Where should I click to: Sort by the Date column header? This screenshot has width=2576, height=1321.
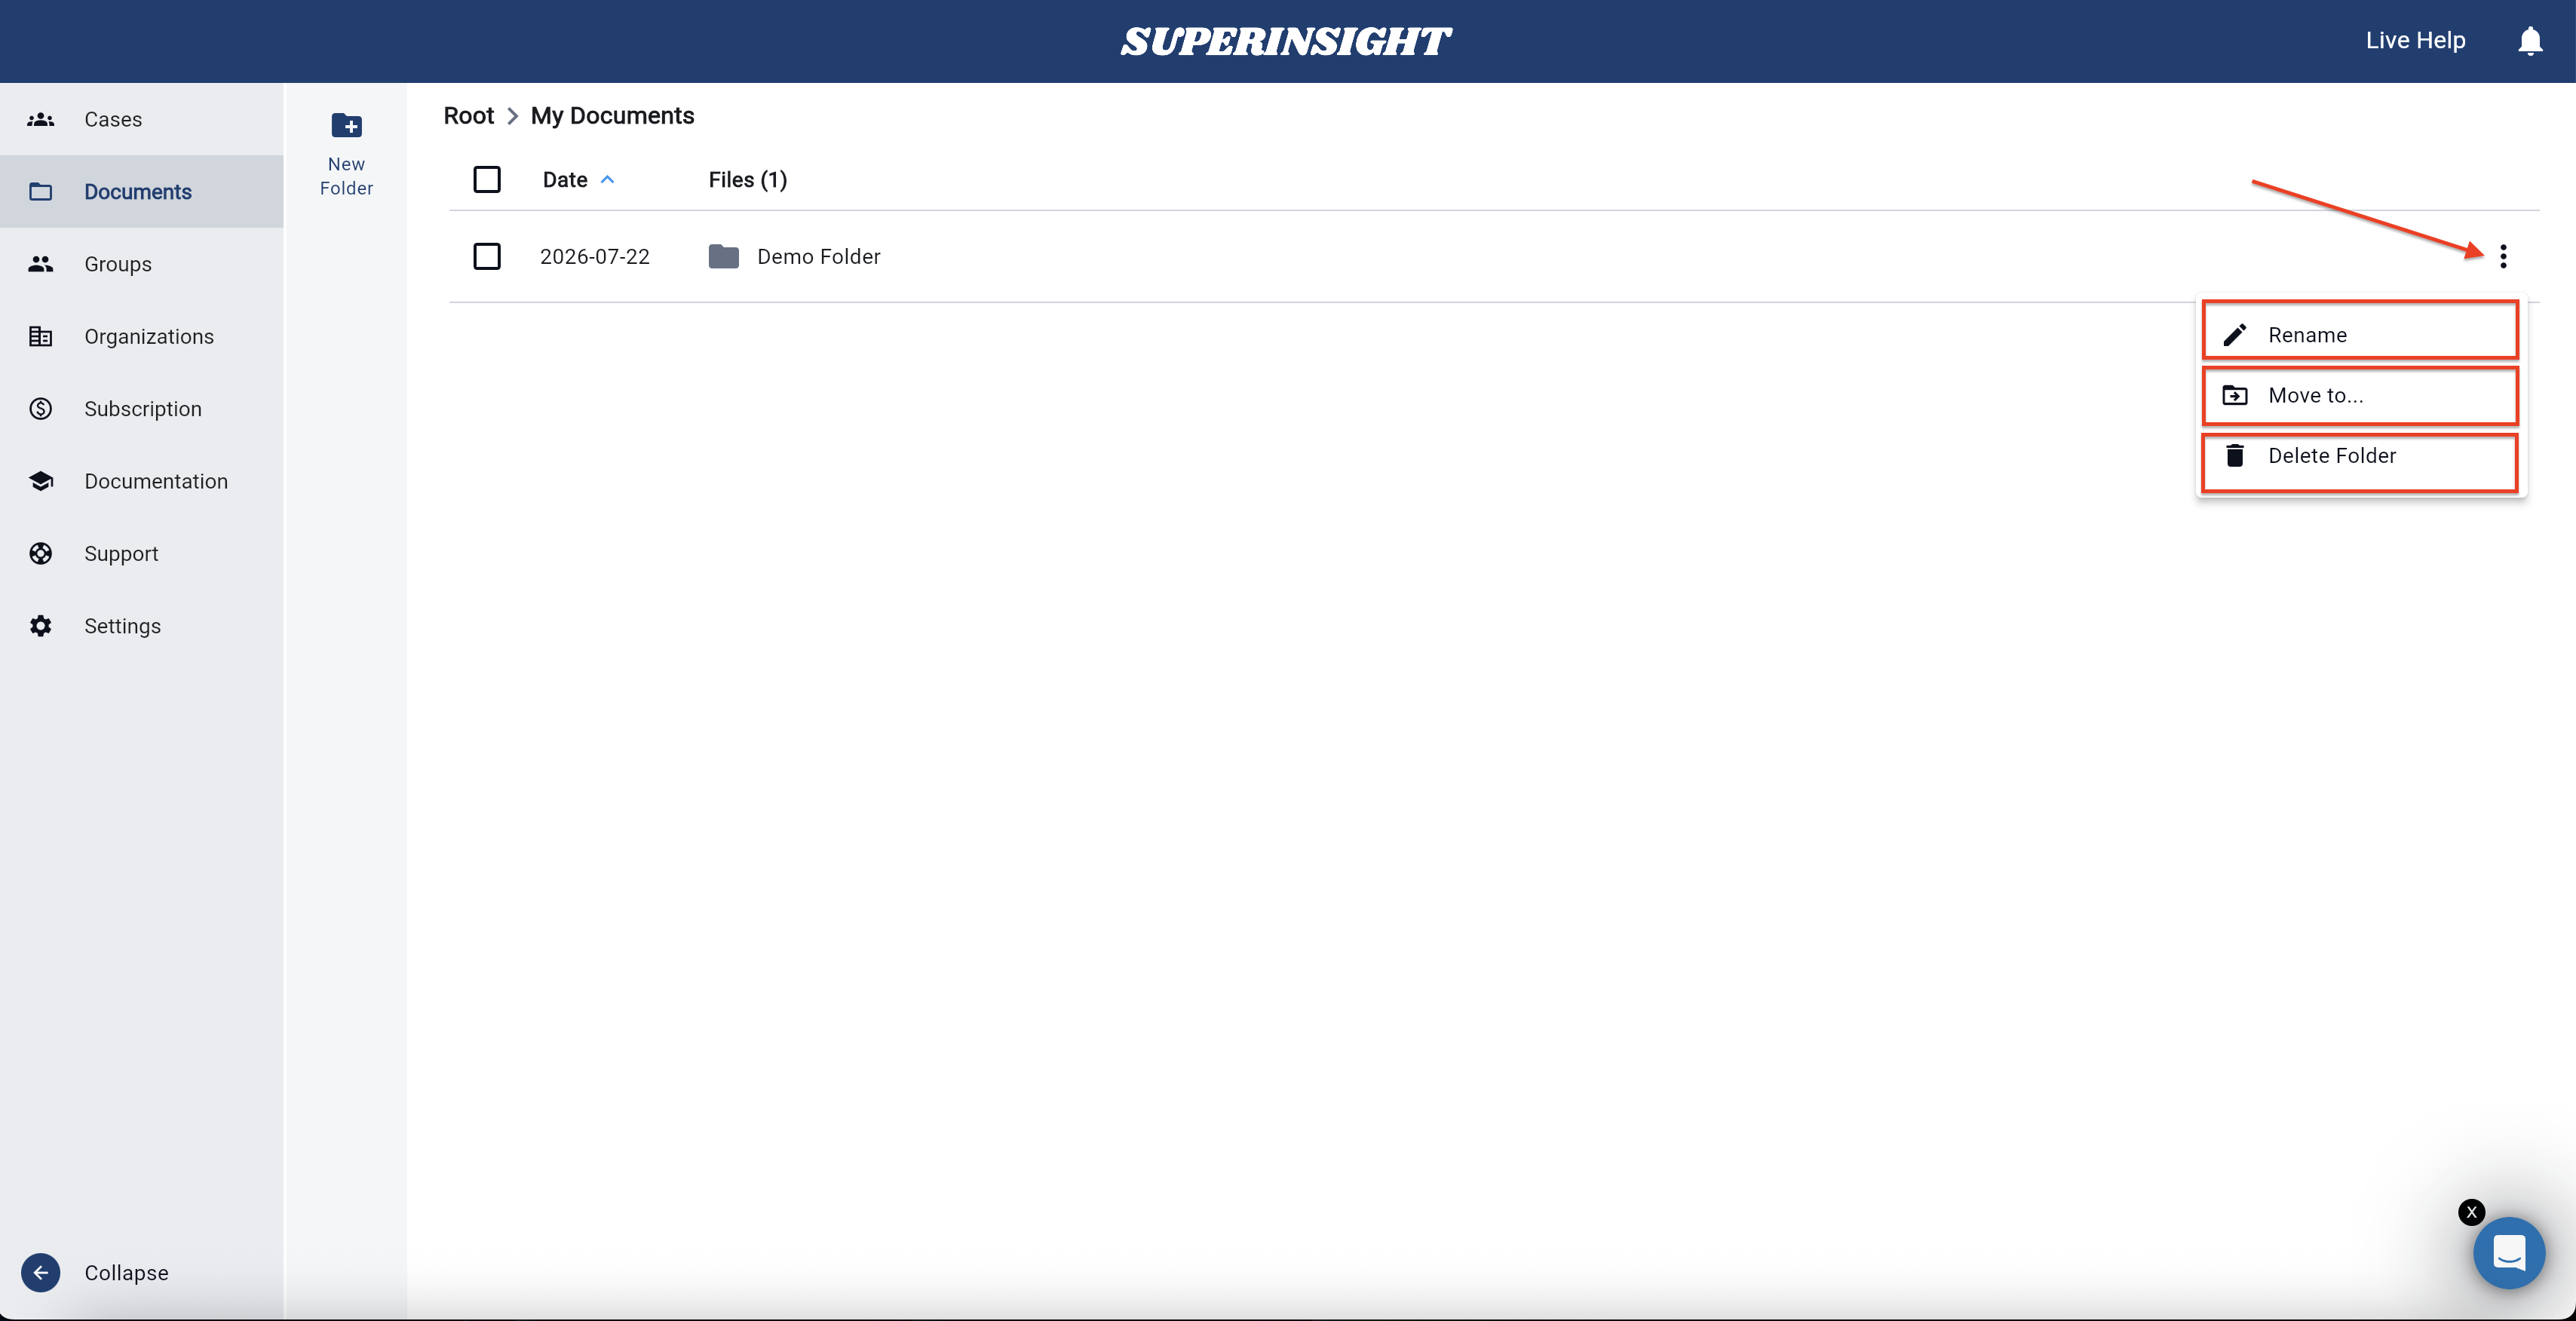[x=565, y=180]
